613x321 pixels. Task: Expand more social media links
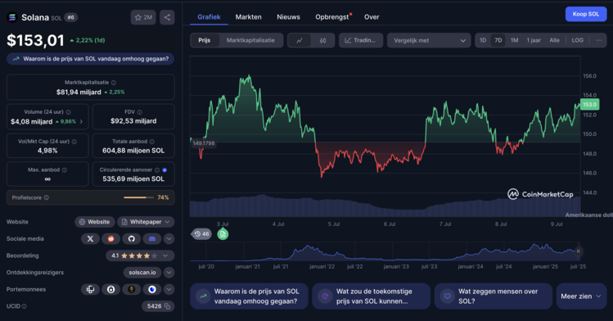(169, 238)
